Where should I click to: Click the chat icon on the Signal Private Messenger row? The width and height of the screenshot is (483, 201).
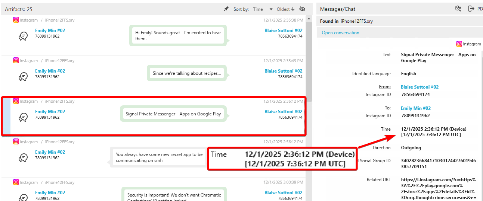tap(23, 117)
